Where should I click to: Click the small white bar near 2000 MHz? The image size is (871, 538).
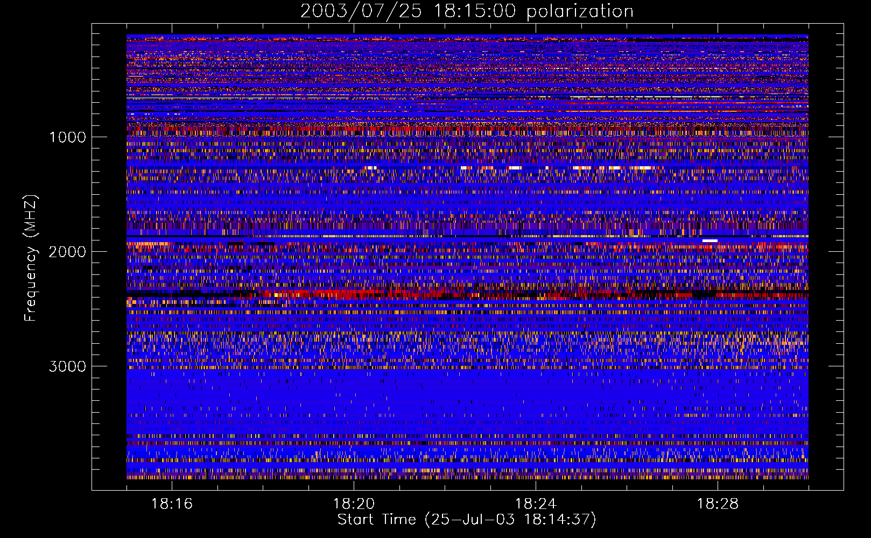(710, 240)
